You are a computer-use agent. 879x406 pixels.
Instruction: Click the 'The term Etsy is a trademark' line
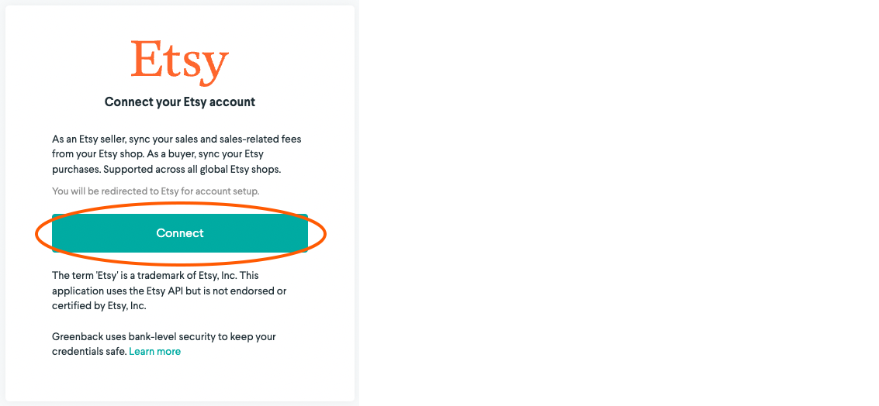[x=155, y=276]
